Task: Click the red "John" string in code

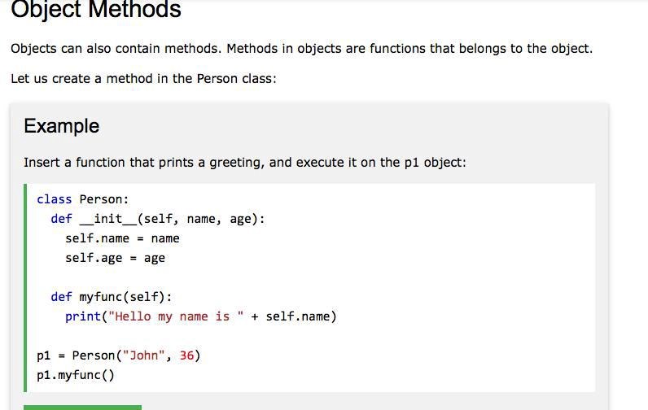Action: (146, 355)
